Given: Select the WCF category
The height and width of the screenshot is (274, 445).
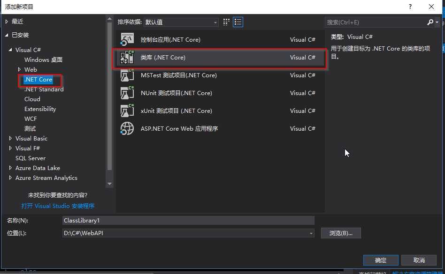Looking at the screenshot, I should tap(31, 118).
